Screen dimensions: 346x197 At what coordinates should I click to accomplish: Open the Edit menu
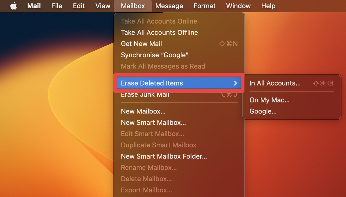(x=78, y=6)
